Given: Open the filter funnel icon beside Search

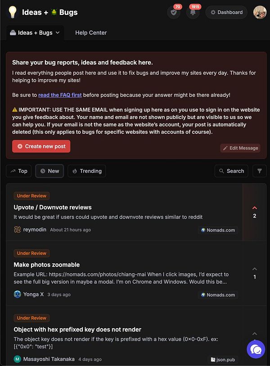Looking at the screenshot, I should (259, 171).
